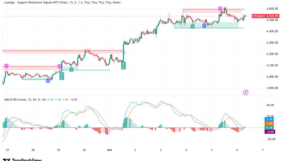Select the purple marker at far-left 4,100 level

6,65
